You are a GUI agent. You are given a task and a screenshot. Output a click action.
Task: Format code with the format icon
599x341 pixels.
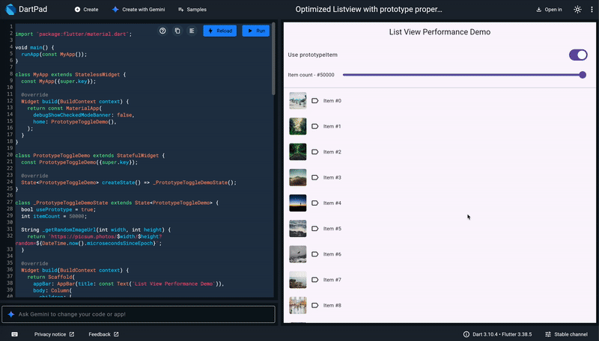click(192, 31)
